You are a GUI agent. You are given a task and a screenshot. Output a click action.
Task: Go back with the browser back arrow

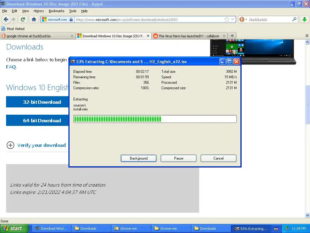pyautogui.click(x=6, y=19)
